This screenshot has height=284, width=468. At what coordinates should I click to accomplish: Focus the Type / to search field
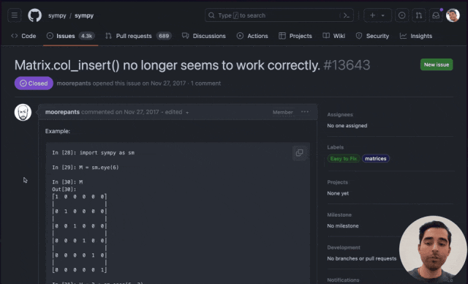pos(279,15)
